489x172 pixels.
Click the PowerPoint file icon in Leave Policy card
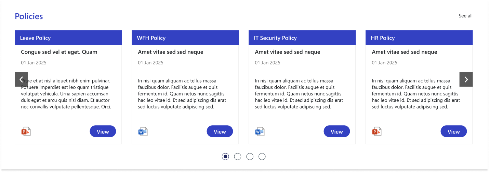(x=26, y=131)
